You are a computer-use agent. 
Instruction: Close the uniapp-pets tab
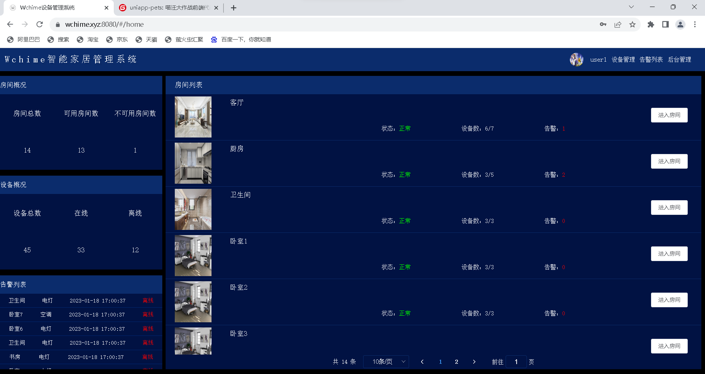point(216,8)
